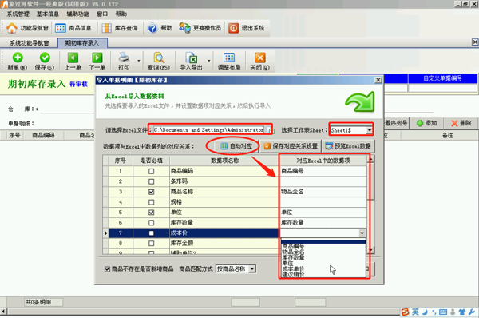This screenshot has height=318, width=479.
Task: Toggle required checkbox for 库存数量 row
Action: [x=151, y=223]
